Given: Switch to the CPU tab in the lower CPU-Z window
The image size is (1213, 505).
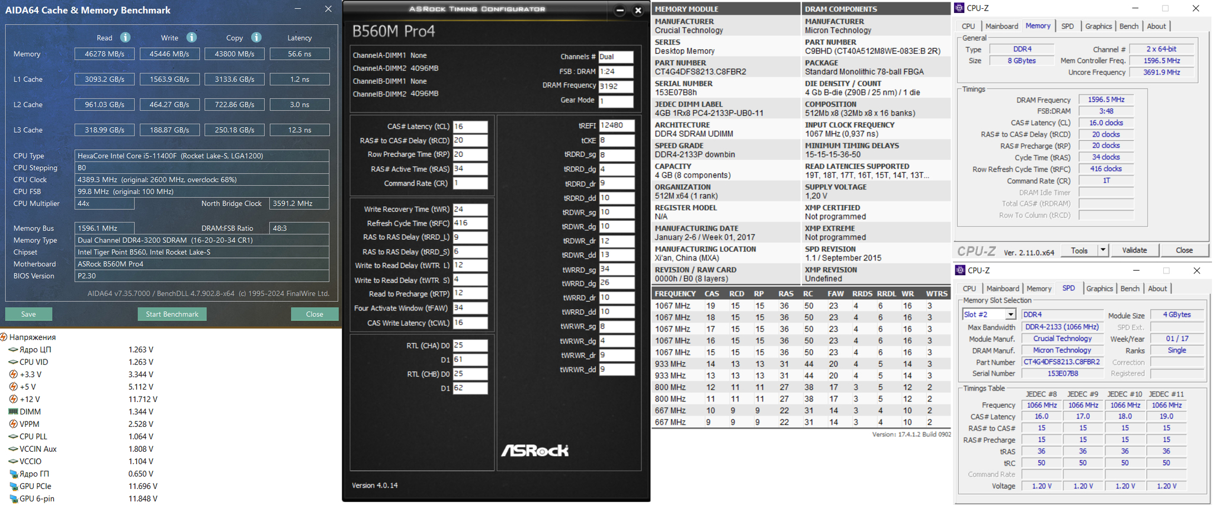Looking at the screenshot, I should [970, 288].
